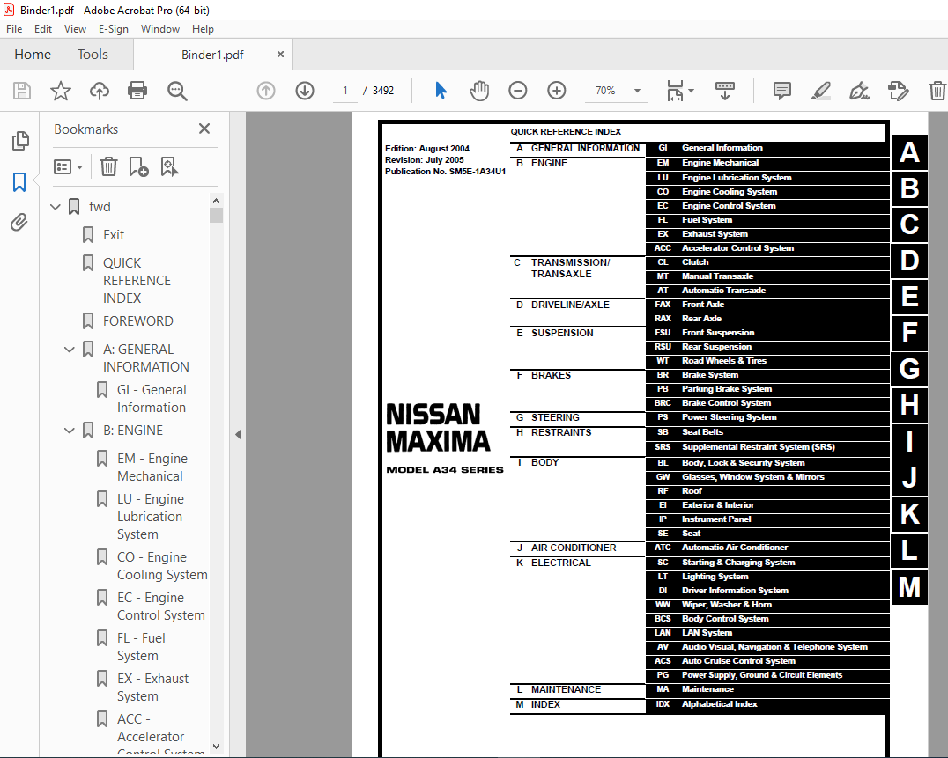Close the Bookmarks panel
Viewport: 948px width, 758px height.
(x=204, y=129)
